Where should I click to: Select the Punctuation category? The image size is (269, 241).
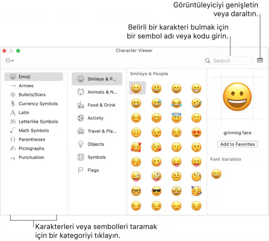coord(31,157)
